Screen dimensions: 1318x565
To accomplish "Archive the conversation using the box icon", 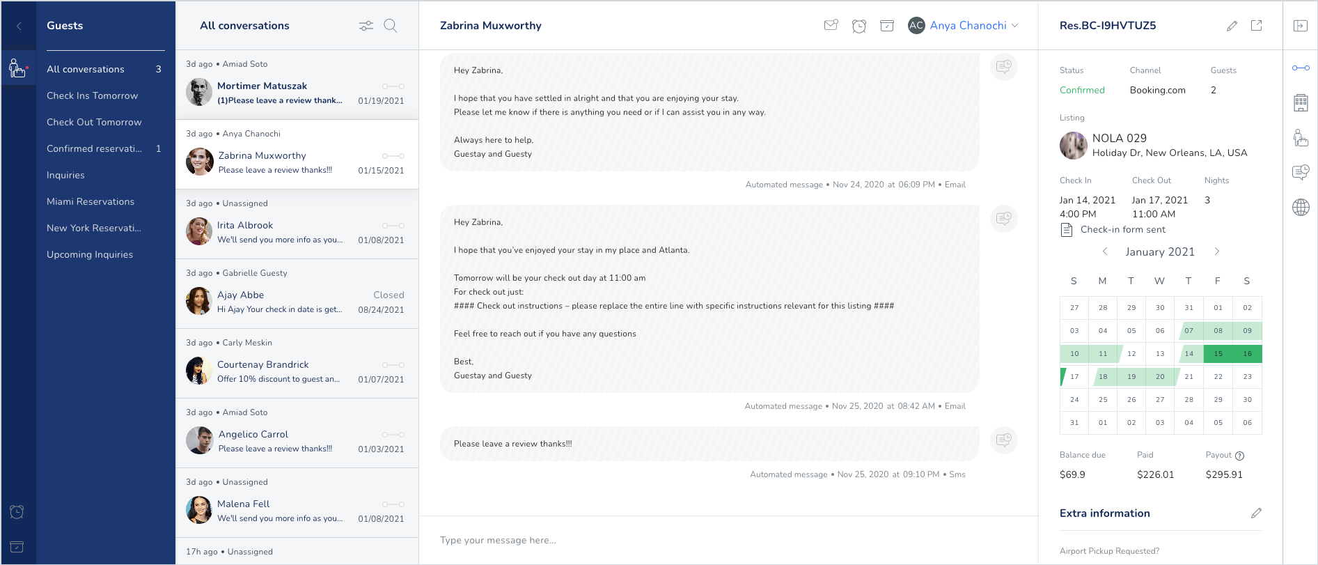I will click(x=886, y=26).
